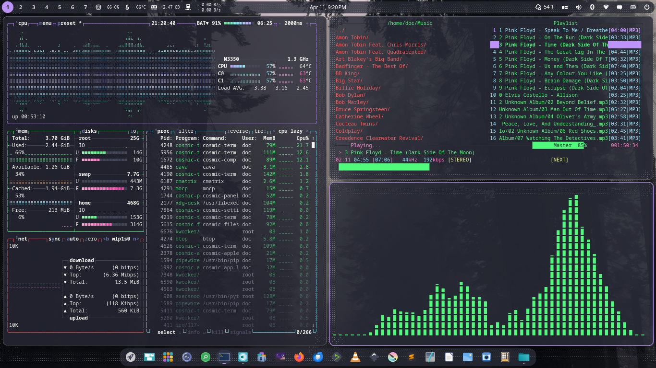This screenshot has height=368, width=656.
Task: Toggle reverse sorting in btop proc box
Action: click(x=239, y=131)
